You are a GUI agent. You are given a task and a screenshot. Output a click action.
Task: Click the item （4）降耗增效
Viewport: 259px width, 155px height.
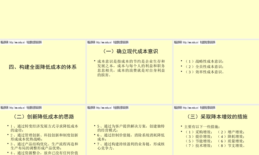coord(231,137)
